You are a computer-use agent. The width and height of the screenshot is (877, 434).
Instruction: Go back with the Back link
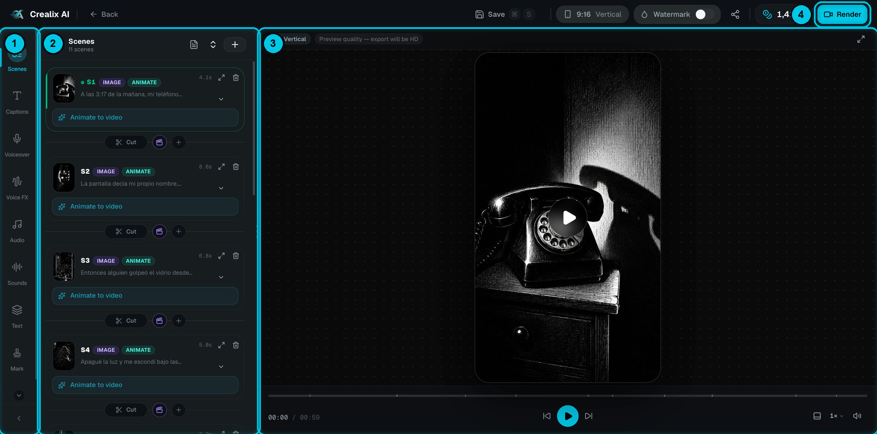(104, 14)
